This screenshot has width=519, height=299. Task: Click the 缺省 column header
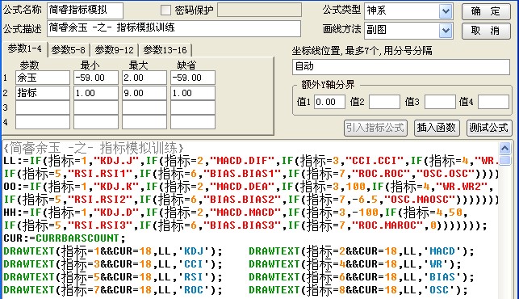click(186, 65)
